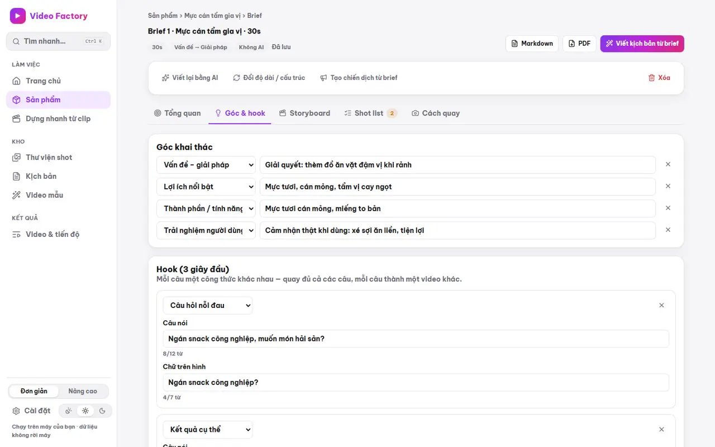Remove the 'Câu hỏi nỗi đau' hook card
This screenshot has height=447, width=715.
coord(662,305)
